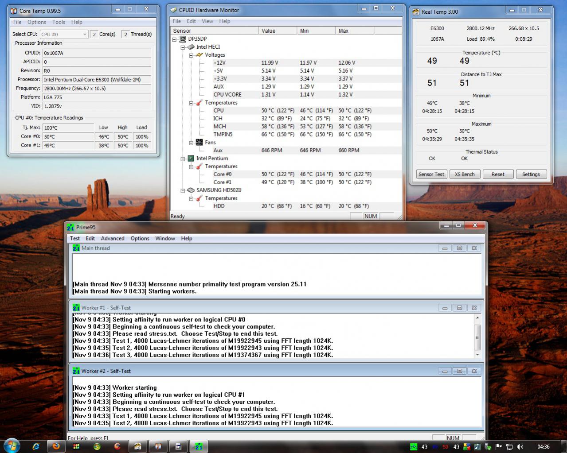Open the Core Temp Tools menu
Screen dimensions: 567x453
point(59,22)
